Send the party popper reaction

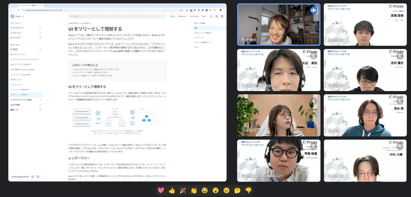[x=183, y=190]
